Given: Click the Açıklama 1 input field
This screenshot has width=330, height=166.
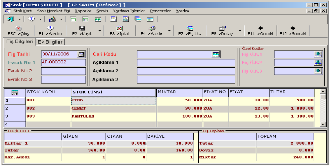Looking at the screenshot, I should click(186, 63).
